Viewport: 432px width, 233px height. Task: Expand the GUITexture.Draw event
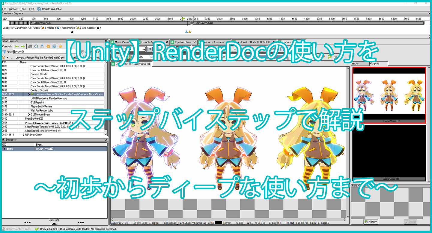(x=29, y=115)
